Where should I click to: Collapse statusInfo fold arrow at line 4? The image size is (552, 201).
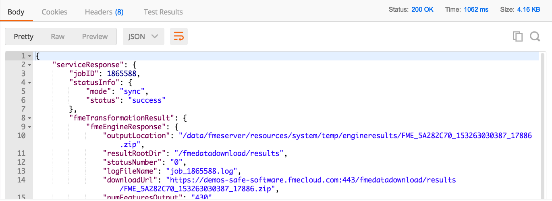click(29, 83)
